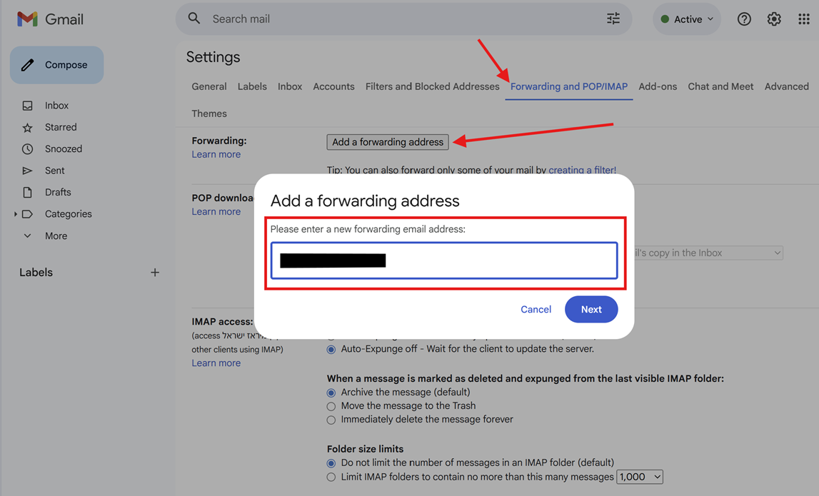Select Move the message to the Trash
Viewport: 819px width, 496px height.
pyautogui.click(x=331, y=406)
